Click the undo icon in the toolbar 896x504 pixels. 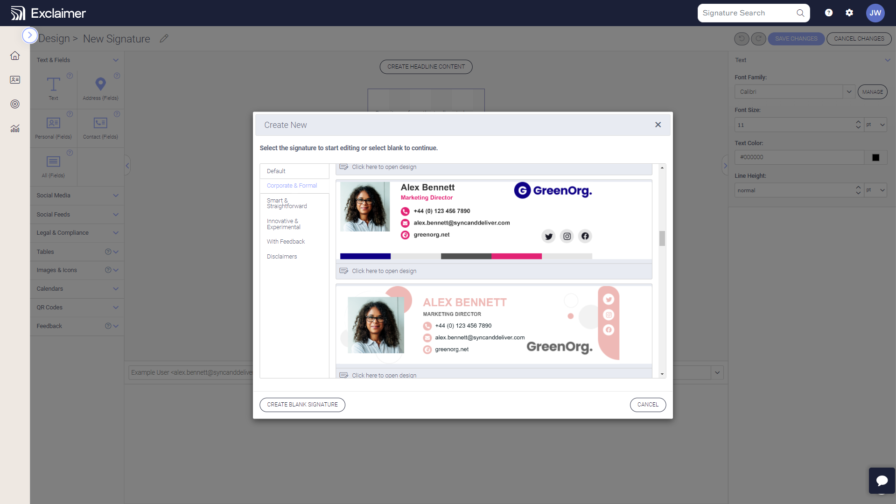coord(742,39)
